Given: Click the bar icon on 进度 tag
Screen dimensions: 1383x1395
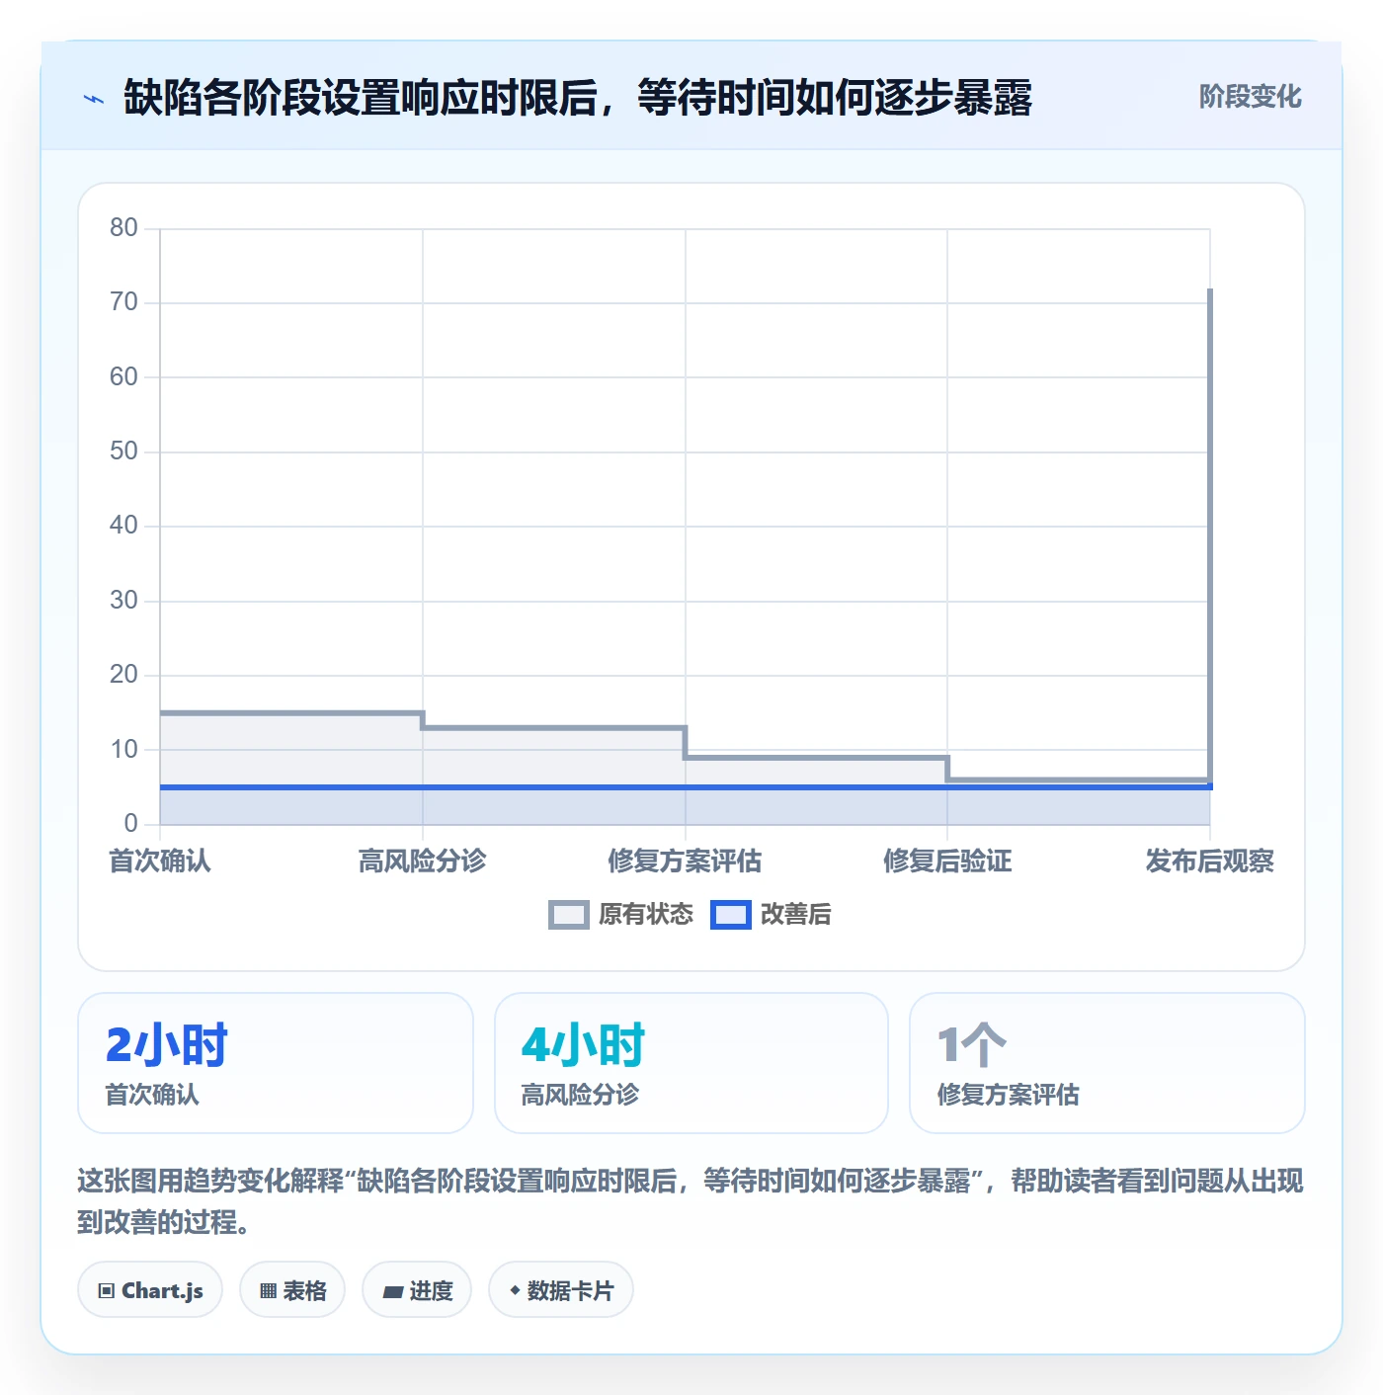Looking at the screenshot, I should click(x=392, y=1291).
